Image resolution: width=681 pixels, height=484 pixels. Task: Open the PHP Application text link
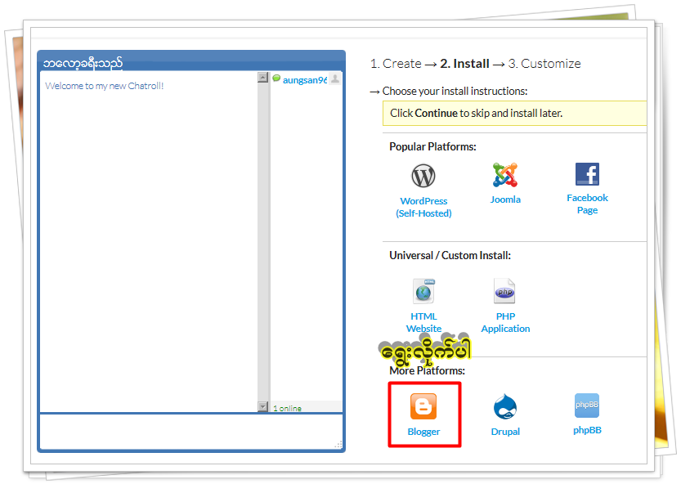click(x=505, y=322)
